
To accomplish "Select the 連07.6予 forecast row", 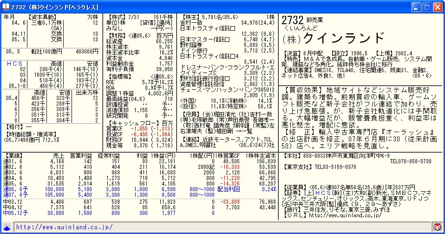I will [13, 195].
